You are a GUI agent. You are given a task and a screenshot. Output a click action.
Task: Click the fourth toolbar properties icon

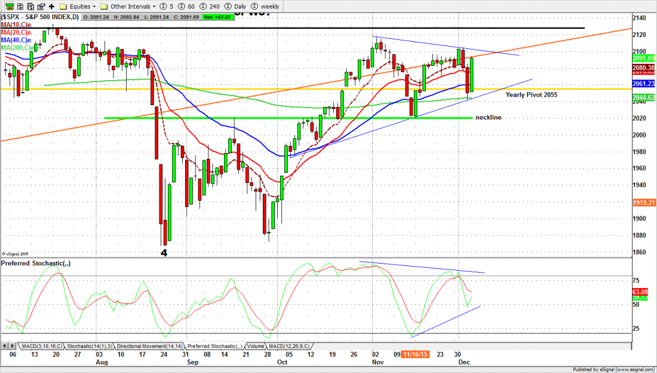pos(40,7)
